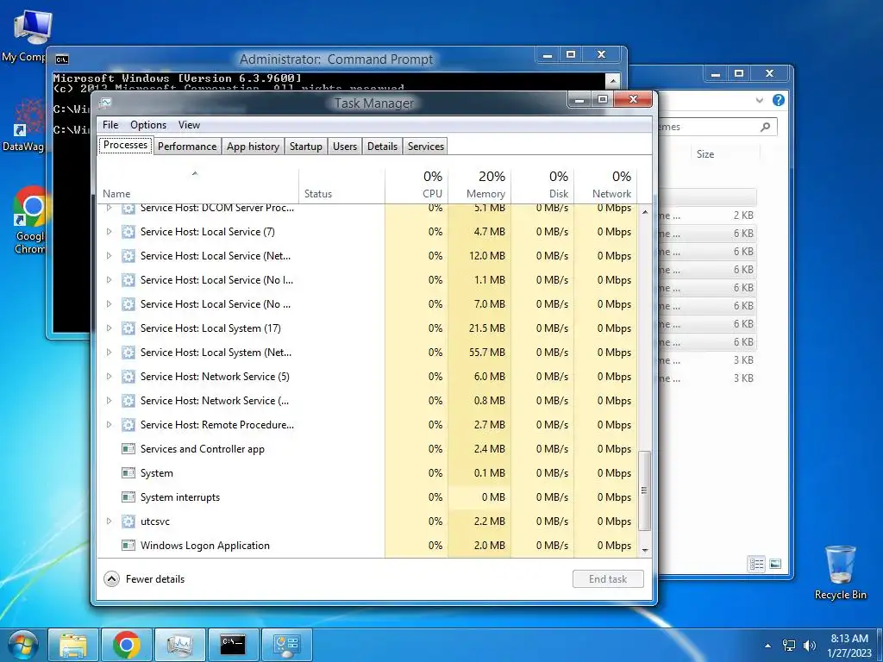This screenshot has height=662, width=883.
Task: Switch to Command Prompt taskbar icon
Action: 233,645
